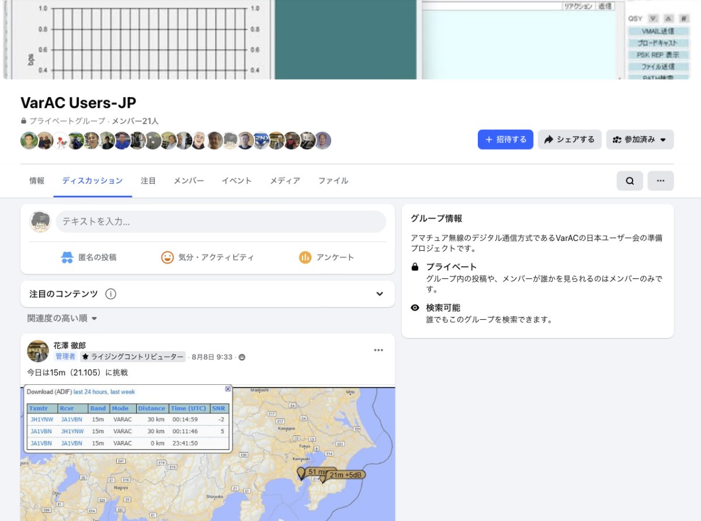
Task: Click JH1YNW in the first table row
Action: click(x=41, y=420)
